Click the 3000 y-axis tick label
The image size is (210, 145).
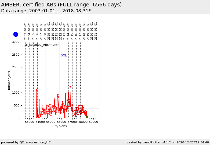point(16,42)
